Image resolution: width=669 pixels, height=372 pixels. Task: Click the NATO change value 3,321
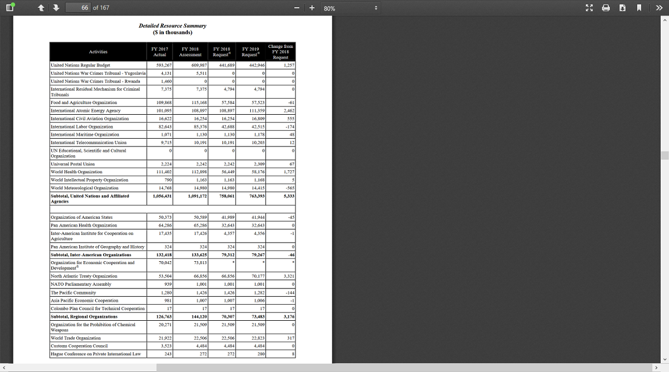click(x=289, y=276)
